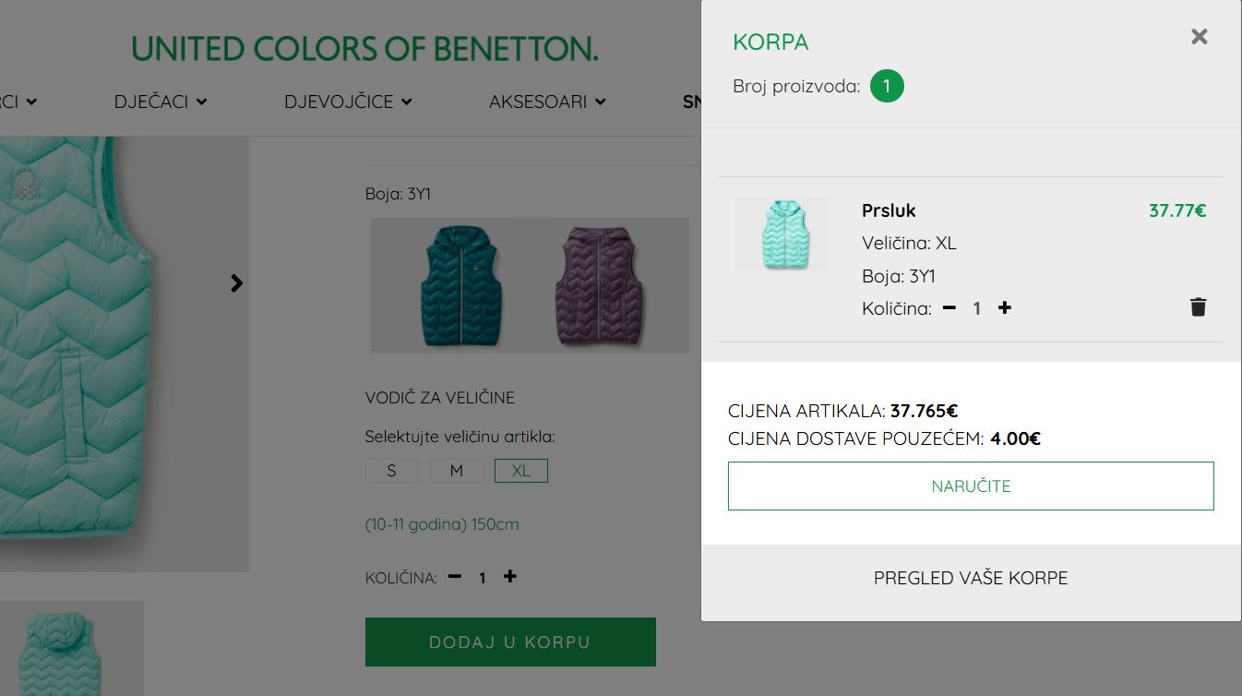Click the UNITED COLORS OF BENETTON logo
The height and width of the screenshot is (696, 1242).
pyautogui.click(x=365, y=49)
